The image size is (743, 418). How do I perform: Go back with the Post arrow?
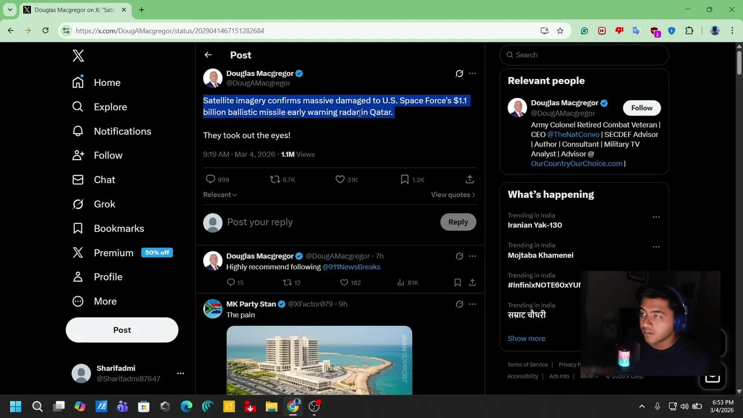pos(208,55)
